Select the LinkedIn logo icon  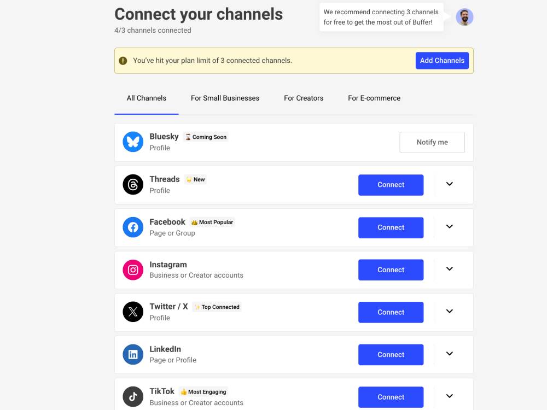[133, 355]
